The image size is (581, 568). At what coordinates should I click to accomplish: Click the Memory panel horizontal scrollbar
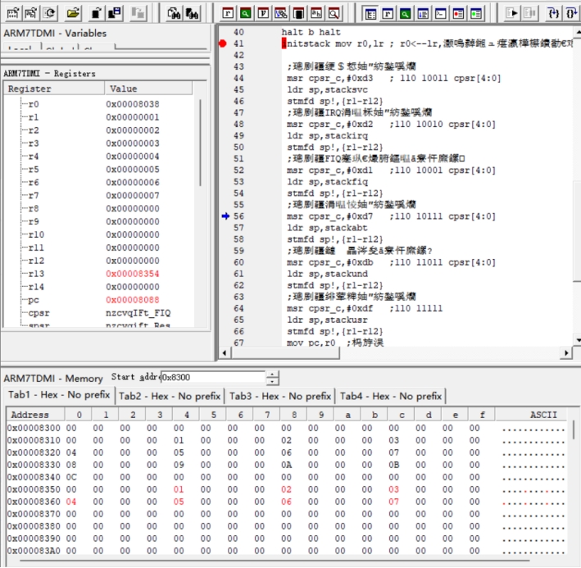click(275, 561)
